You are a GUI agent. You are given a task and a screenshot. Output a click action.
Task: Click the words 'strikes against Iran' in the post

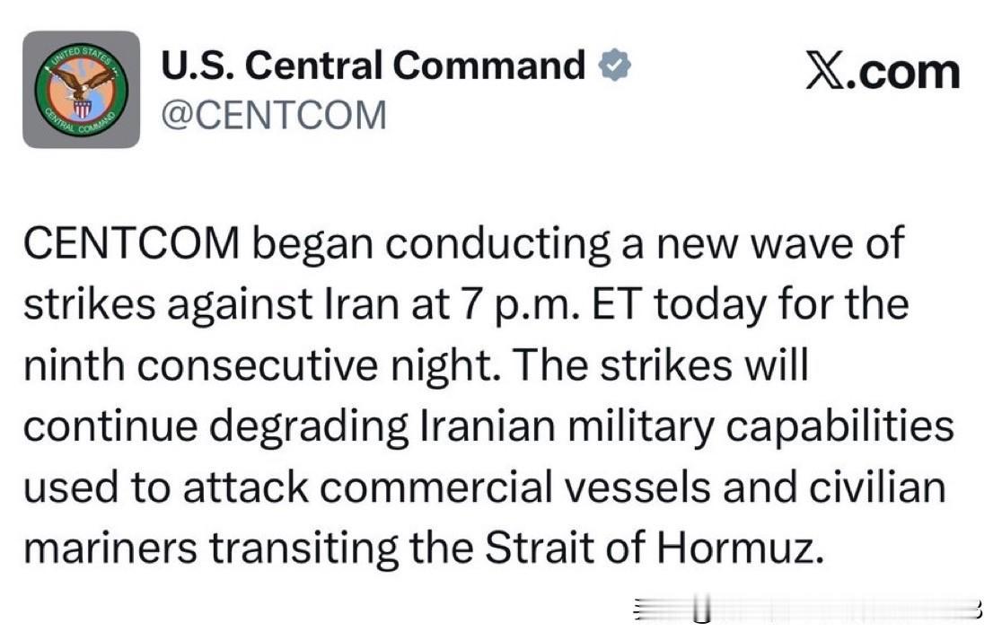[x=212, y=304]
